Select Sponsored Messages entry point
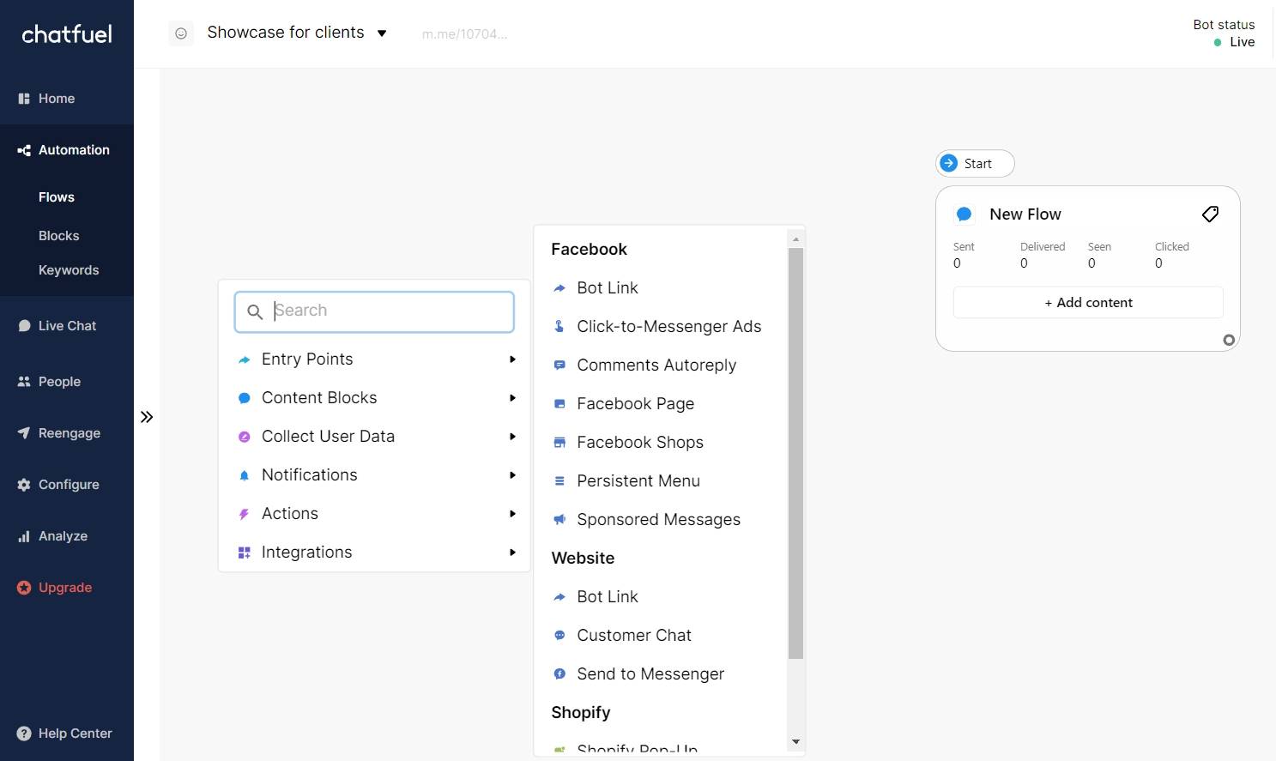The height and width of the screenshot is (761, 1276). (660, 520)
